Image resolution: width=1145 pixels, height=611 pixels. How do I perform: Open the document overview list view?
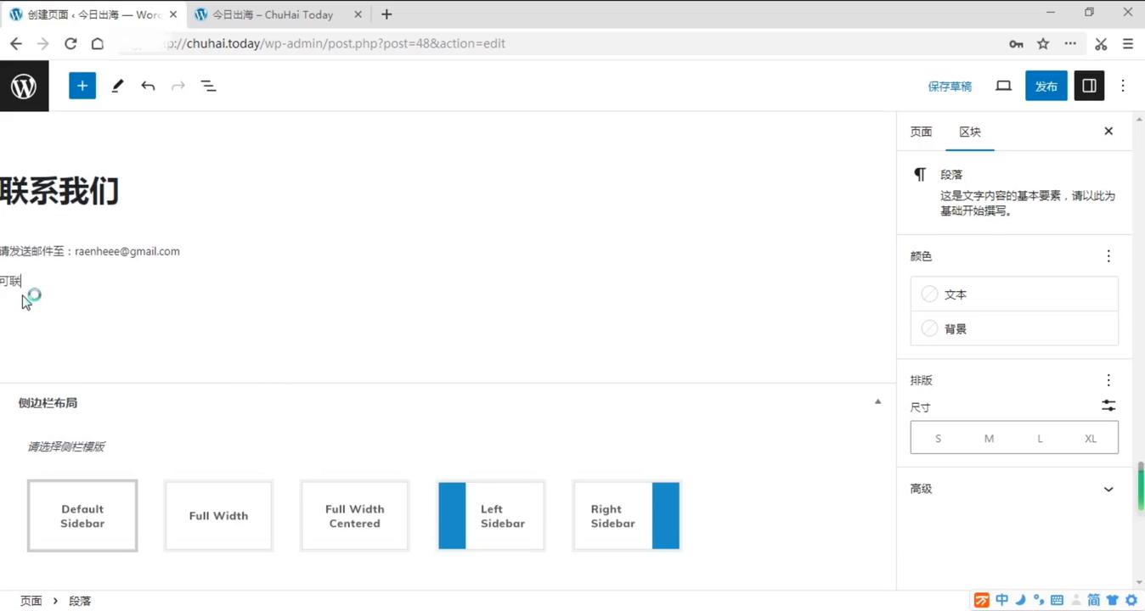click(x=208, y=86)
